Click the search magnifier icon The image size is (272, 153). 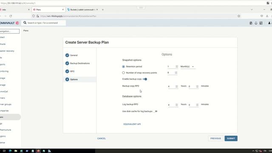click(x=25, y=23)
